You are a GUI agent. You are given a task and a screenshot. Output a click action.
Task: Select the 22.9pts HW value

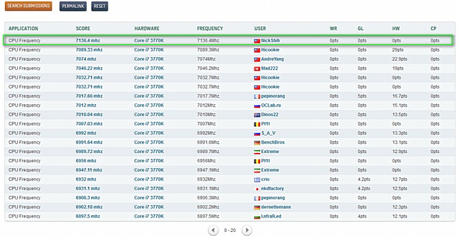(x=399, y=59)
